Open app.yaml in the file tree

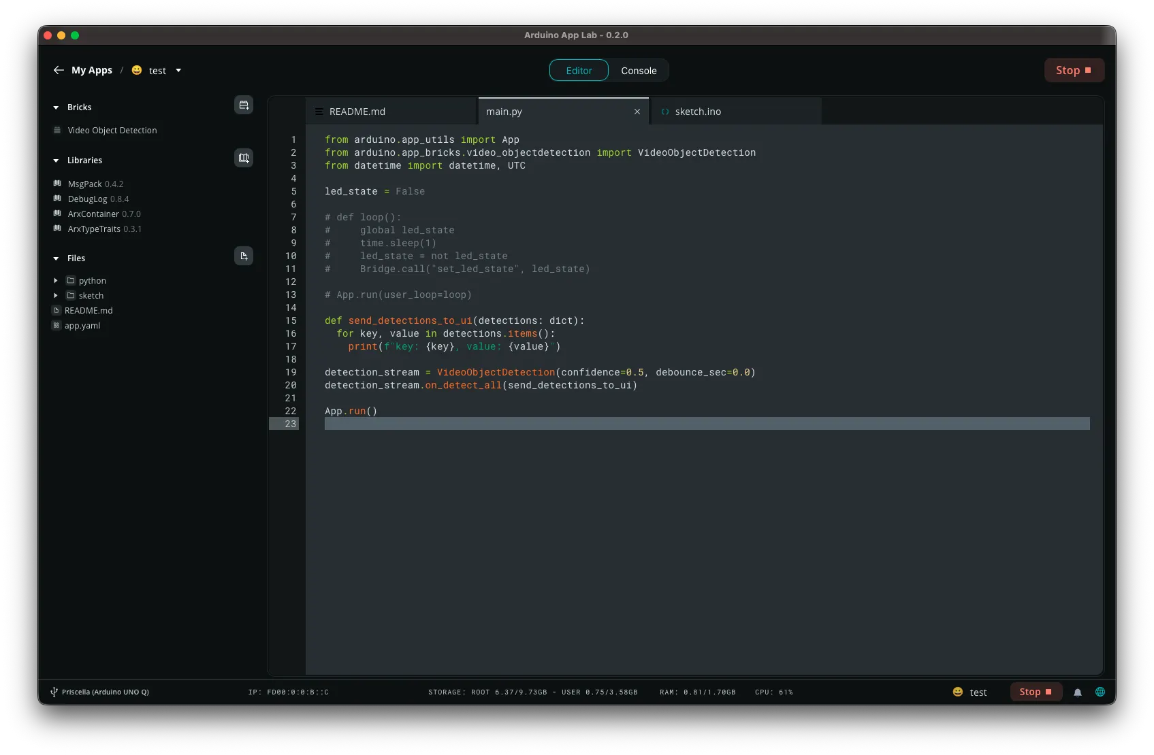[x=82, y=325]
